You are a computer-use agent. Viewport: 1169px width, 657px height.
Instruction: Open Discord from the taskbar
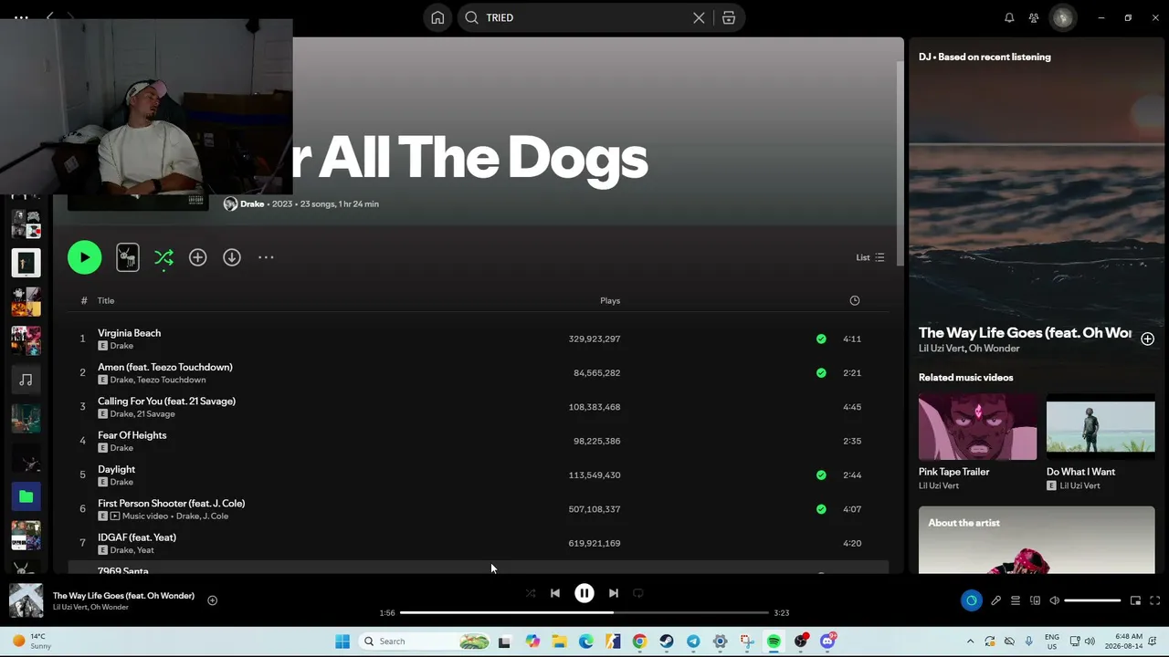(827, 641)
